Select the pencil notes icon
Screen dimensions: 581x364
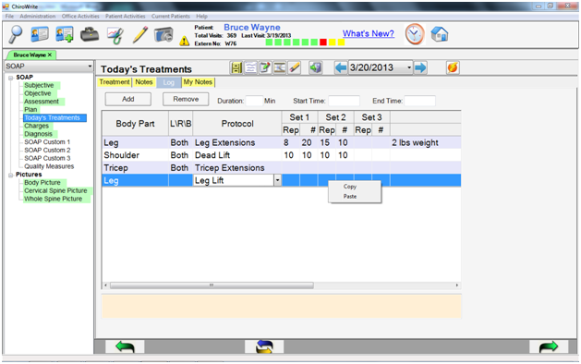[140, 35]
